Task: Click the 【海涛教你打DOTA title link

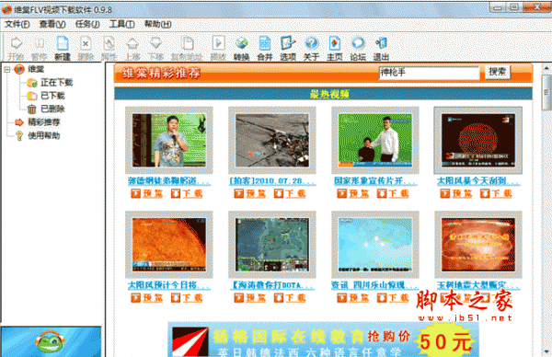Action: (272, 285)
